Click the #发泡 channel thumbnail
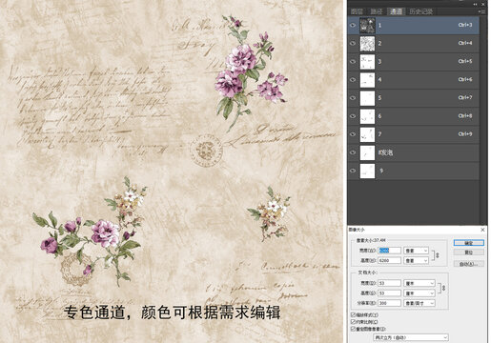491x343 pixels. point(367,152)
